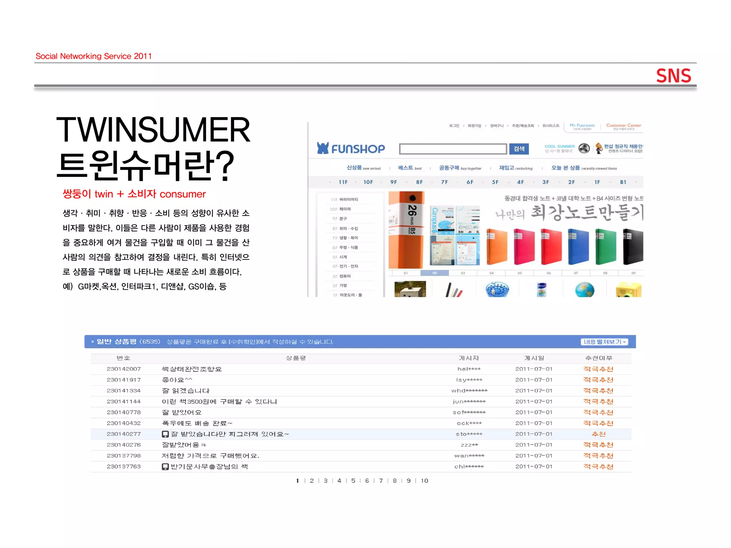
Task: Click the small house product thumbnail
Action: (x=410, y=289)
